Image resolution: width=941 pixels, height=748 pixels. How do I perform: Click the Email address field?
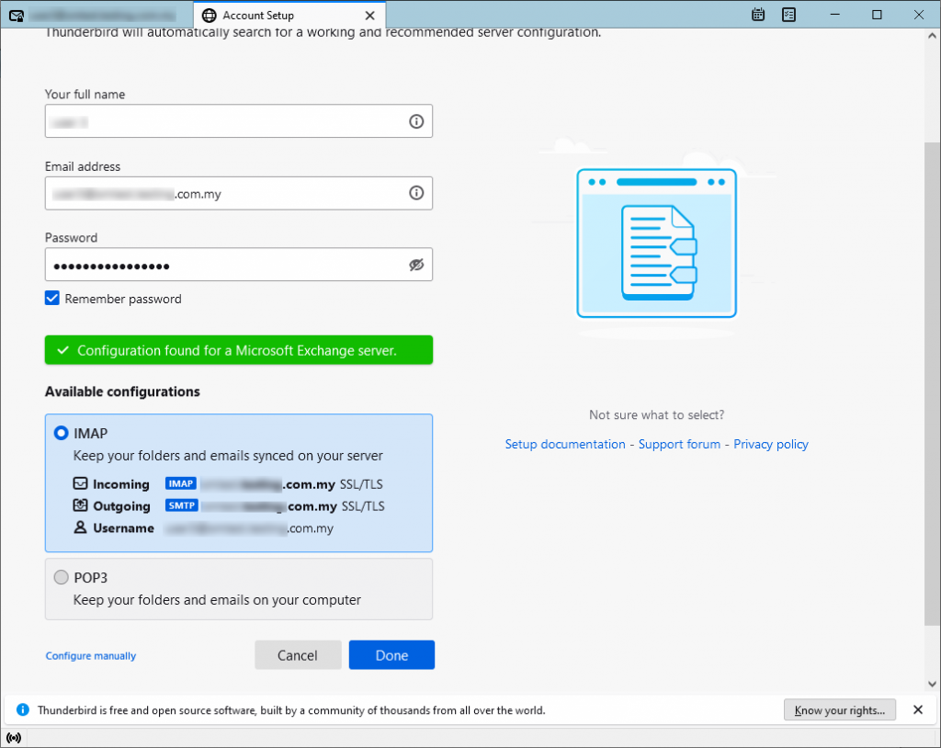point(238,193)
